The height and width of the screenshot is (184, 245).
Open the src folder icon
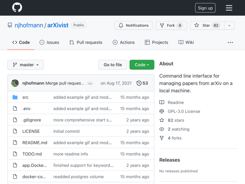point(15,97)
